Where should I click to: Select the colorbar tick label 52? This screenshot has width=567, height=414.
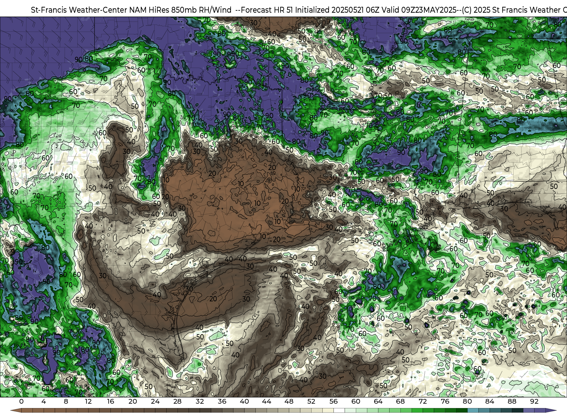(311, 401)
